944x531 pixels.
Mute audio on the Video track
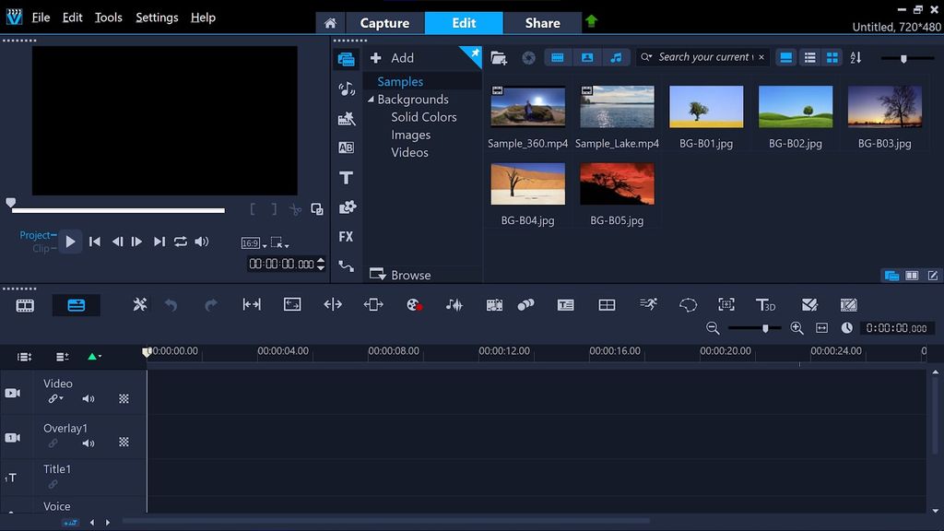coord(88,399)
